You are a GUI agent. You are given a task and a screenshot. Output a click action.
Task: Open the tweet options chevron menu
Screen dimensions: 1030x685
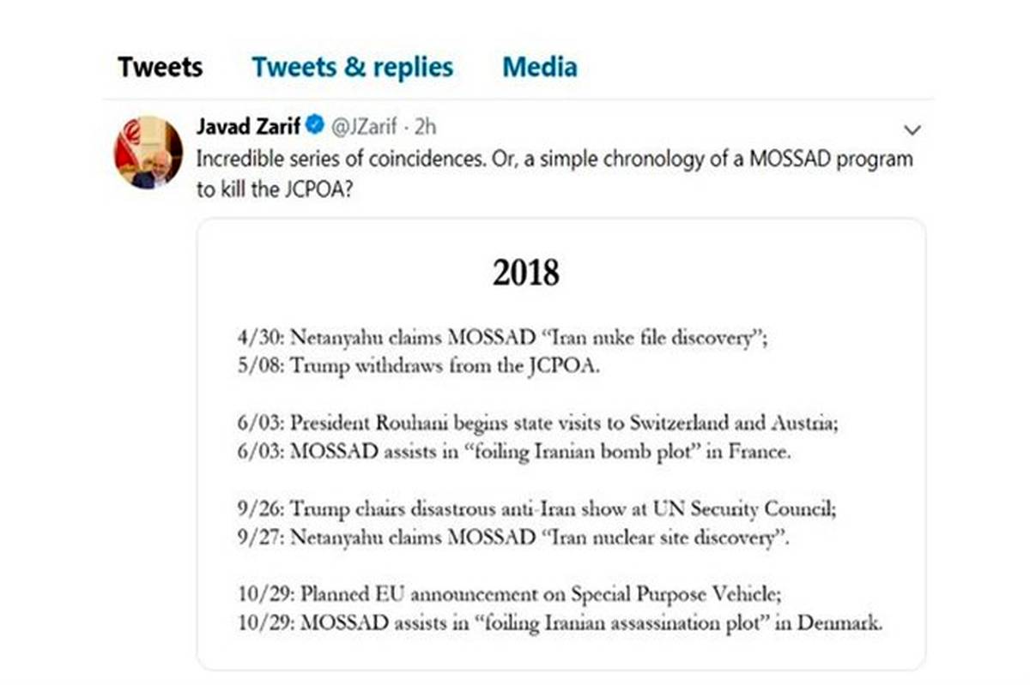pos(912,130)
